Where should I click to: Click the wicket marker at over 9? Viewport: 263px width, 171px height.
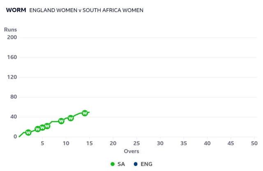point(61,121)
